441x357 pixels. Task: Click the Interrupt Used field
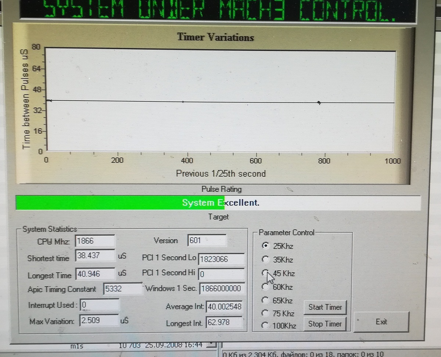tap(100, 304)
